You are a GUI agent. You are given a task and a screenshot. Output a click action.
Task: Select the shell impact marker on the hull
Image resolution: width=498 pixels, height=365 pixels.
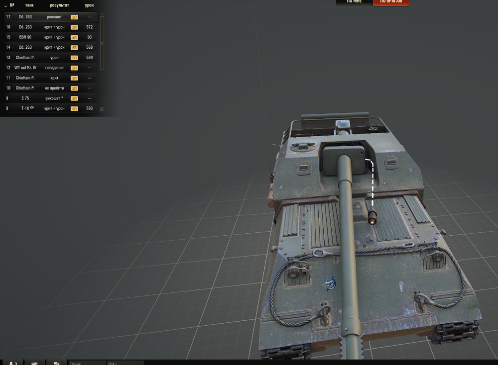coord(372,217)
